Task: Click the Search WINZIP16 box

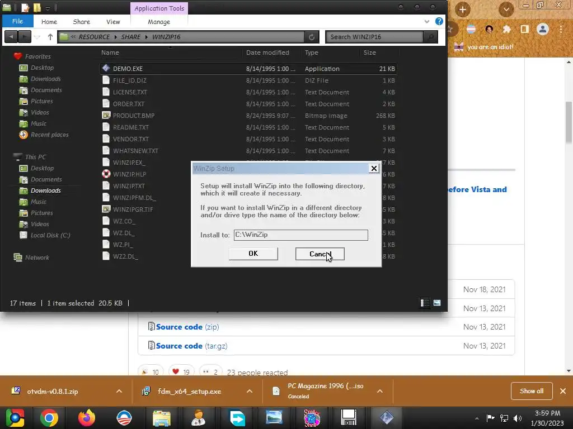Action: (374, 37)
